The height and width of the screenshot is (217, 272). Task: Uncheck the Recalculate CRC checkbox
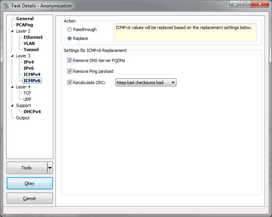pos(70,83)
